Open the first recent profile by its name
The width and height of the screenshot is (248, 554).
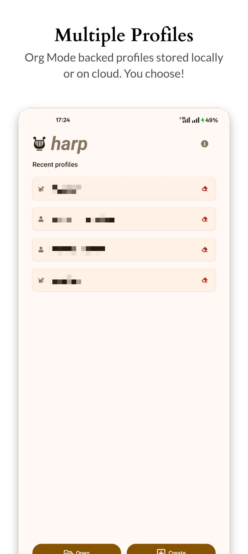[x=67, y=189]
